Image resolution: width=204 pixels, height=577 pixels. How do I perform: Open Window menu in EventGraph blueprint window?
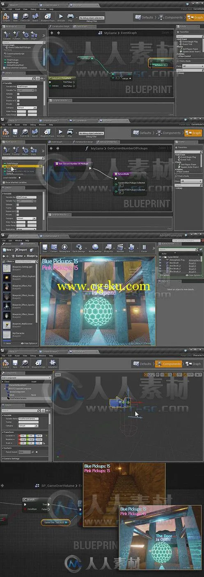(x=43, y=9)
